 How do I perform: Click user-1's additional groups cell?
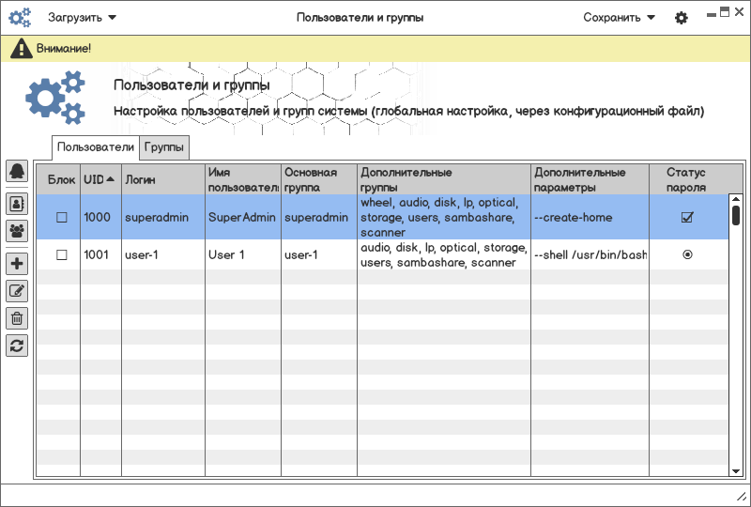(x=444, y=254)
